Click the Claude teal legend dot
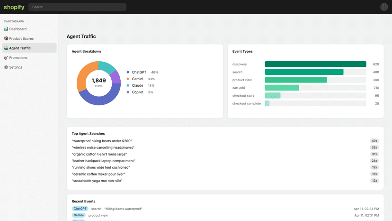 tap(128, 85)
